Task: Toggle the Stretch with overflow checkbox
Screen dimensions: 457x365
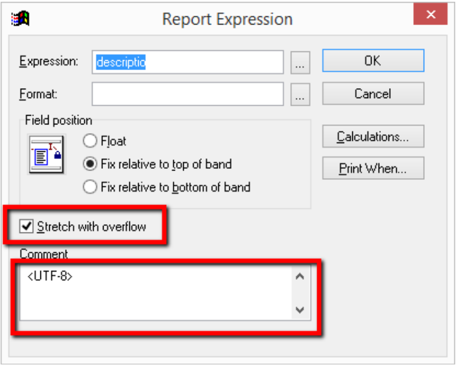Action: tap(26, 227)
